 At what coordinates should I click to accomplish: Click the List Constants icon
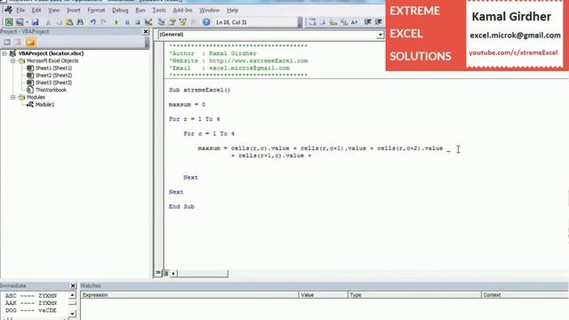coord(323,22)
